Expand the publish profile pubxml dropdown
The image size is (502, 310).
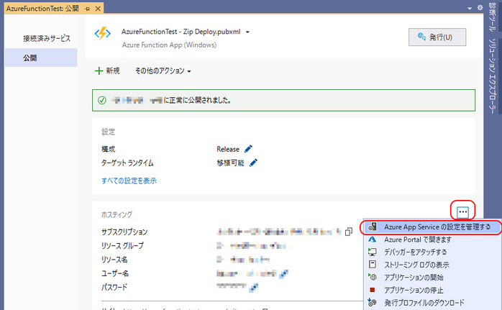(247, 32)
